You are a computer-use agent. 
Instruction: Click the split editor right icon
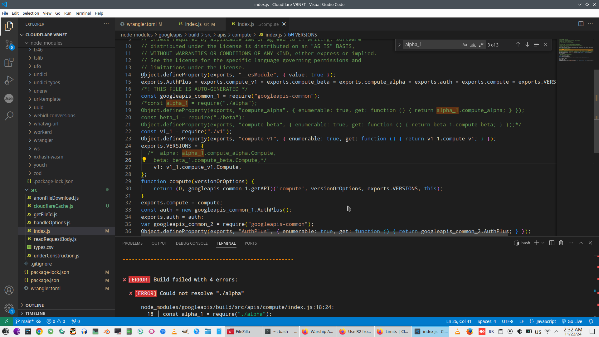[581, 24]
